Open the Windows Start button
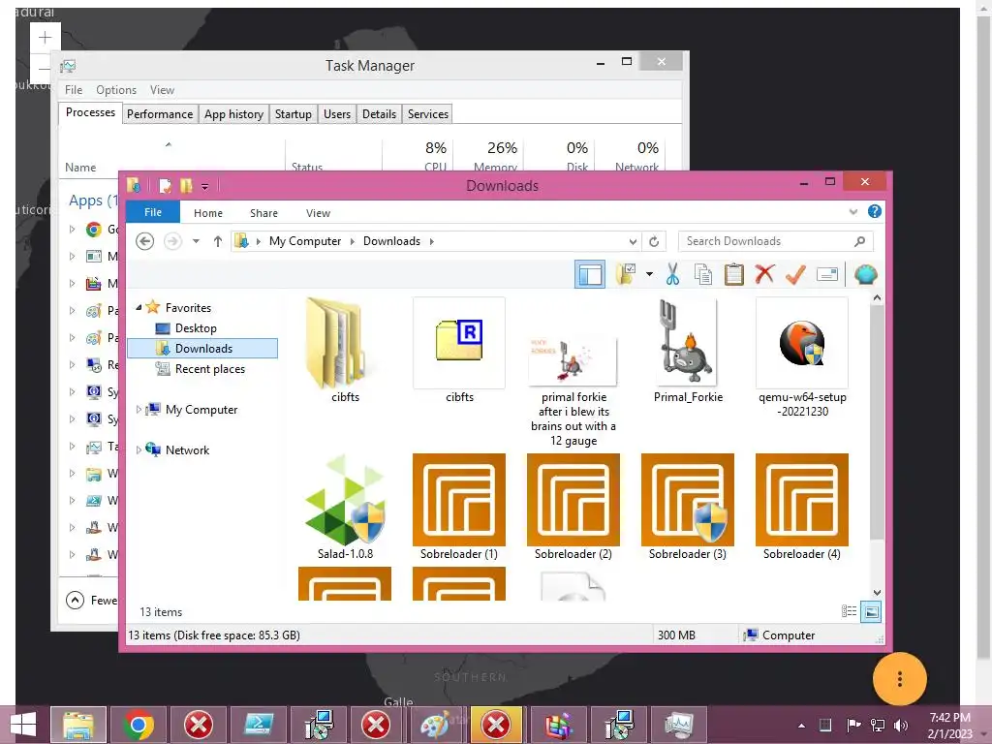Image resolution: width=992 pixels, height=744 pixels. 23,725
